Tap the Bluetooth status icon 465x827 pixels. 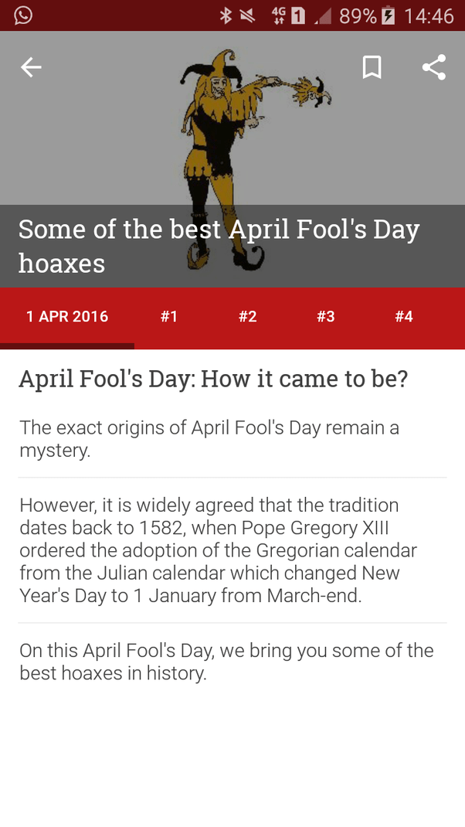(x=226, y=15)
